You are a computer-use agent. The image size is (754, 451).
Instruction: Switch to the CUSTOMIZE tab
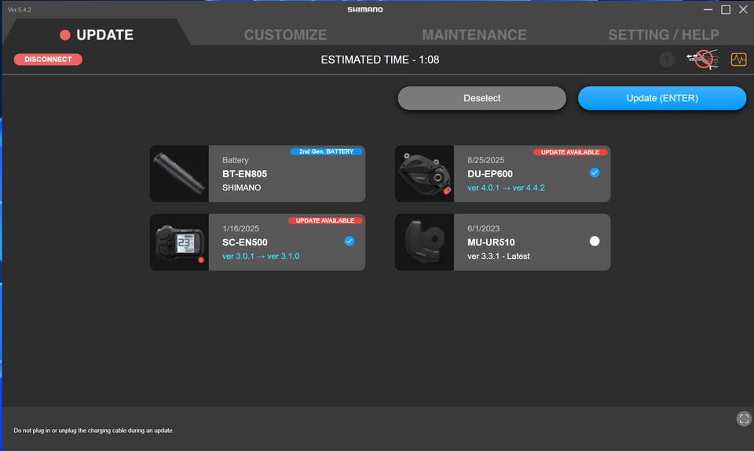click(285, 35)
